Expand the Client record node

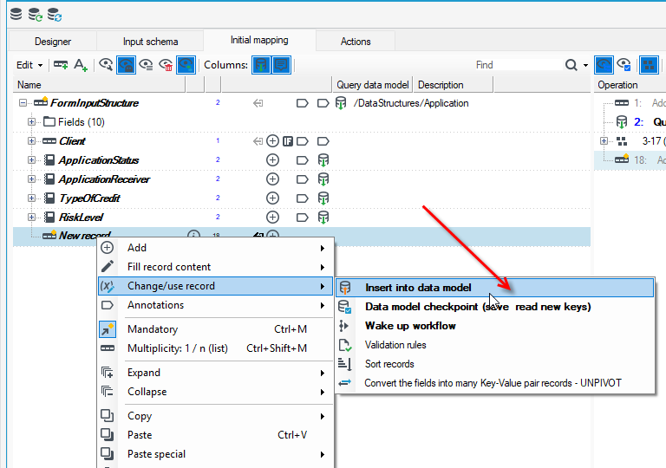click(31, 141)
